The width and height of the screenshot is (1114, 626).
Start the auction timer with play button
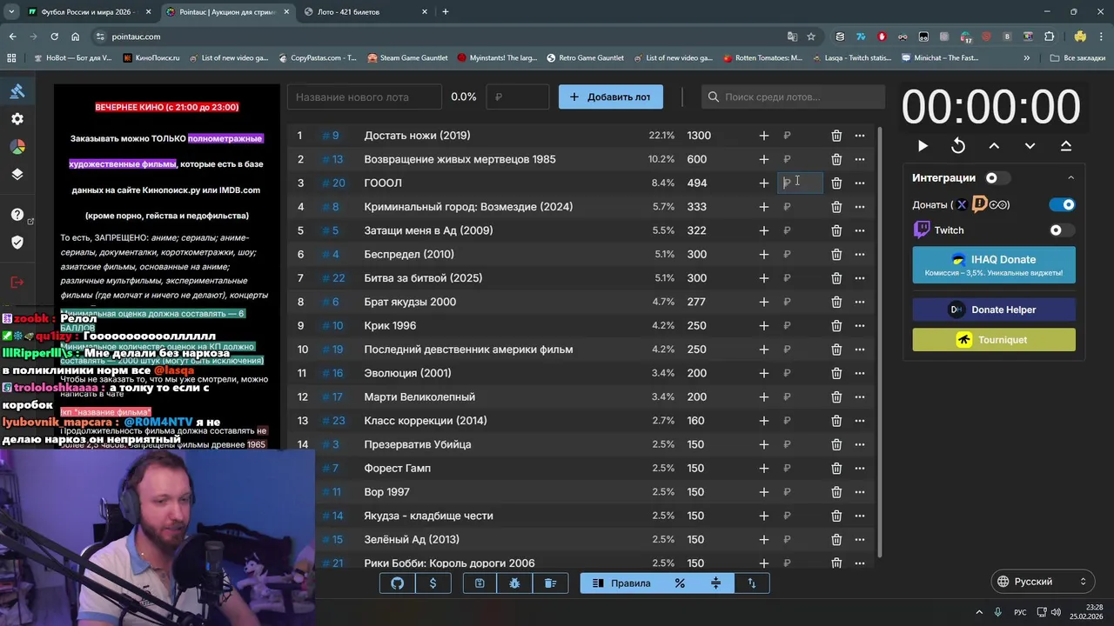coord(923,146)
